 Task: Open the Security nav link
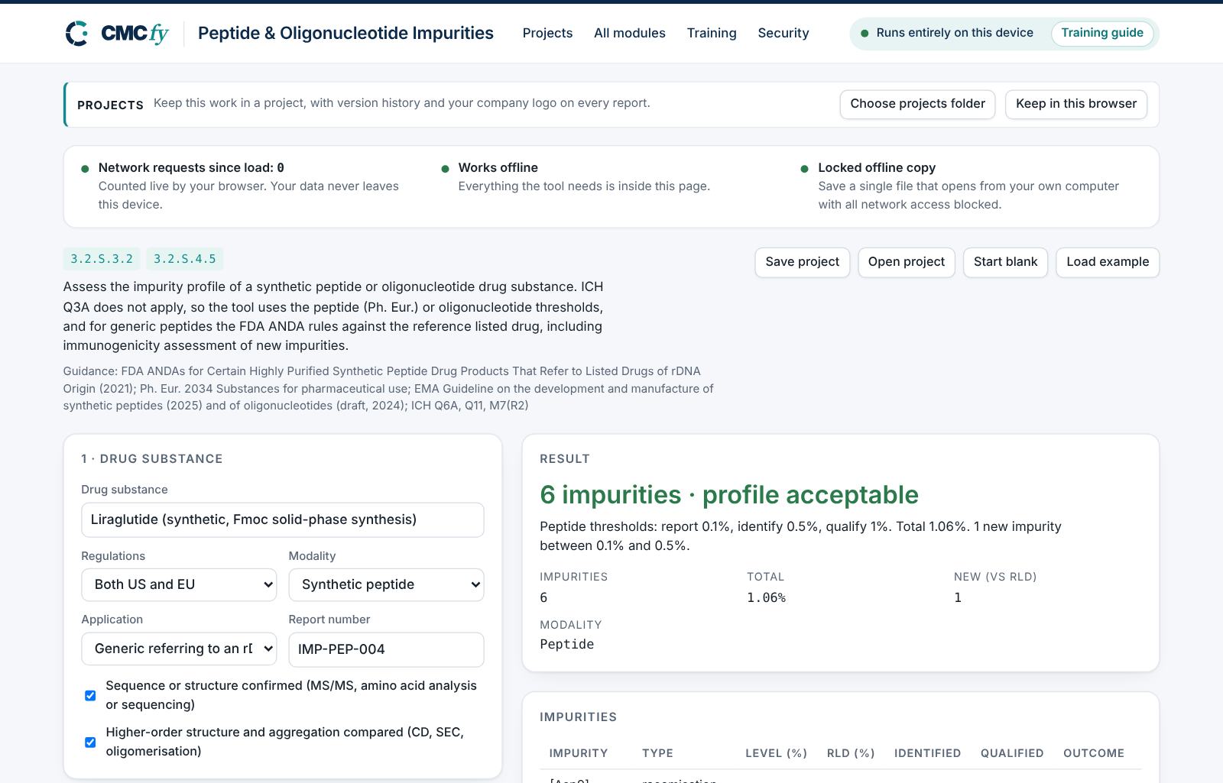[x=783, y=33]
